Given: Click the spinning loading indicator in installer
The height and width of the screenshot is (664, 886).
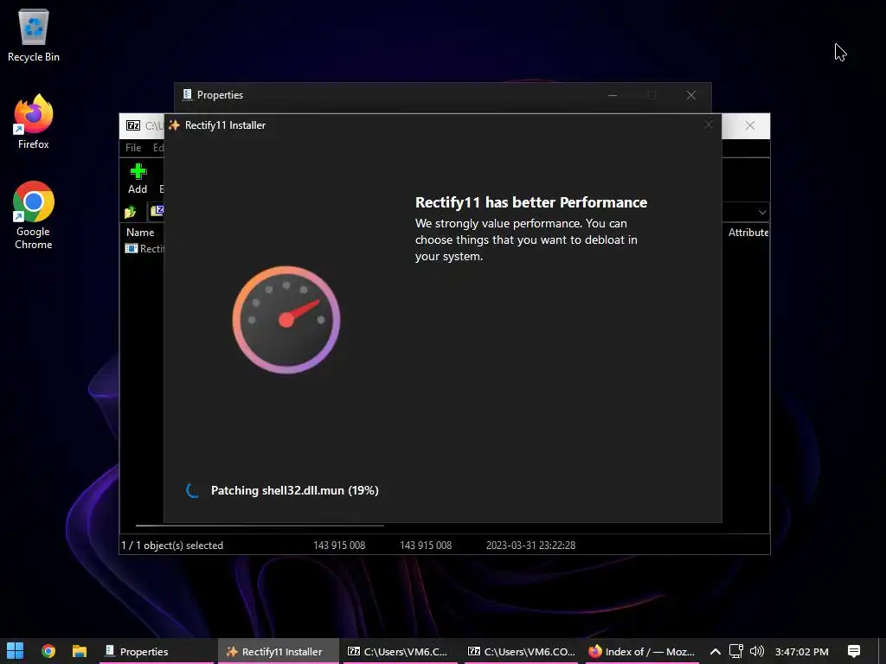Looking at the screenshot, I should click(192, 490).
